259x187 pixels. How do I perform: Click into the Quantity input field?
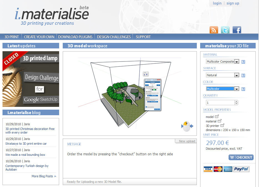pos(220,103)
